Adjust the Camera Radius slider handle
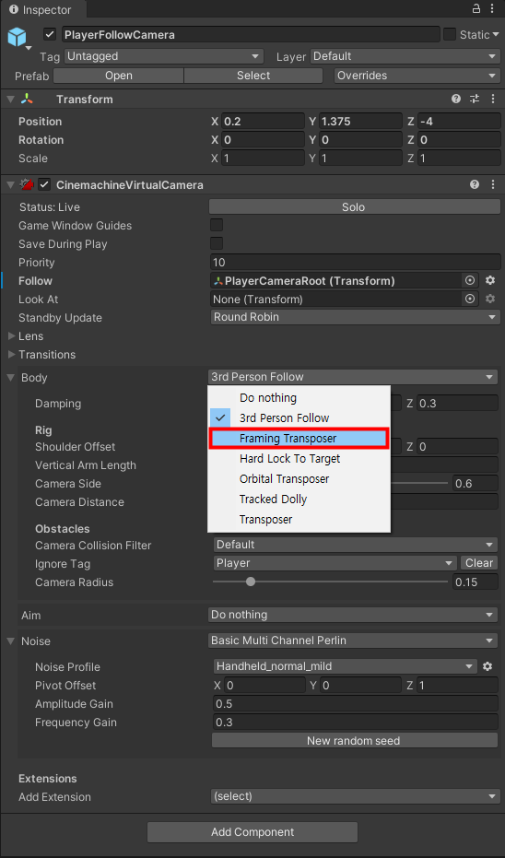Image resolution: width=505 pixels, height=858 pixels. tap(251, 582)
